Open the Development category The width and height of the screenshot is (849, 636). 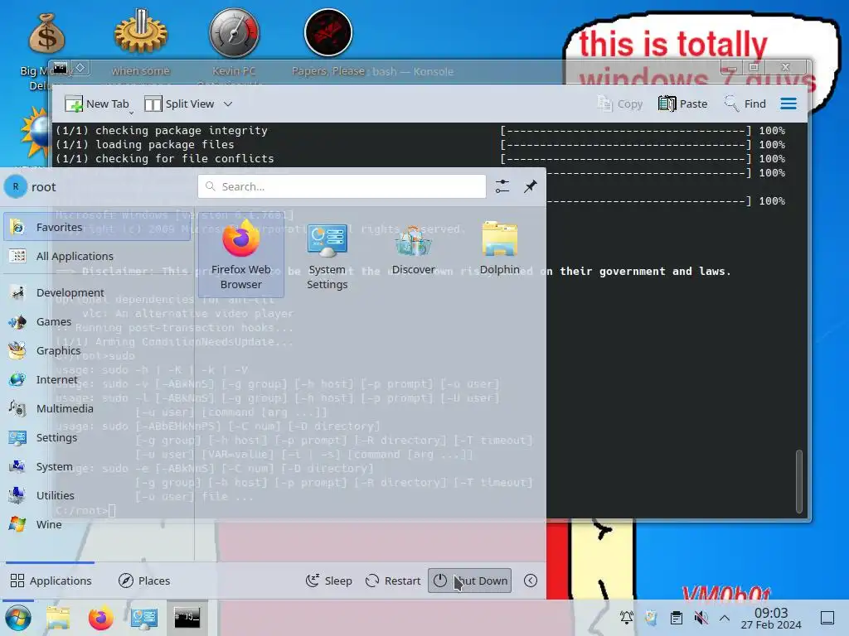coord(98,292)
